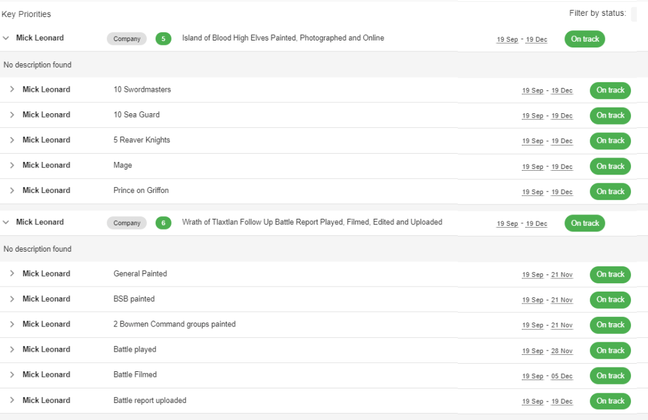
Task: Click On track status for Mage
Action: (610, 166)
